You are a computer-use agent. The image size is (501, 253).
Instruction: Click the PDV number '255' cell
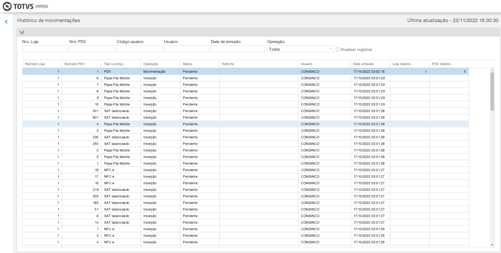[82, 144]
